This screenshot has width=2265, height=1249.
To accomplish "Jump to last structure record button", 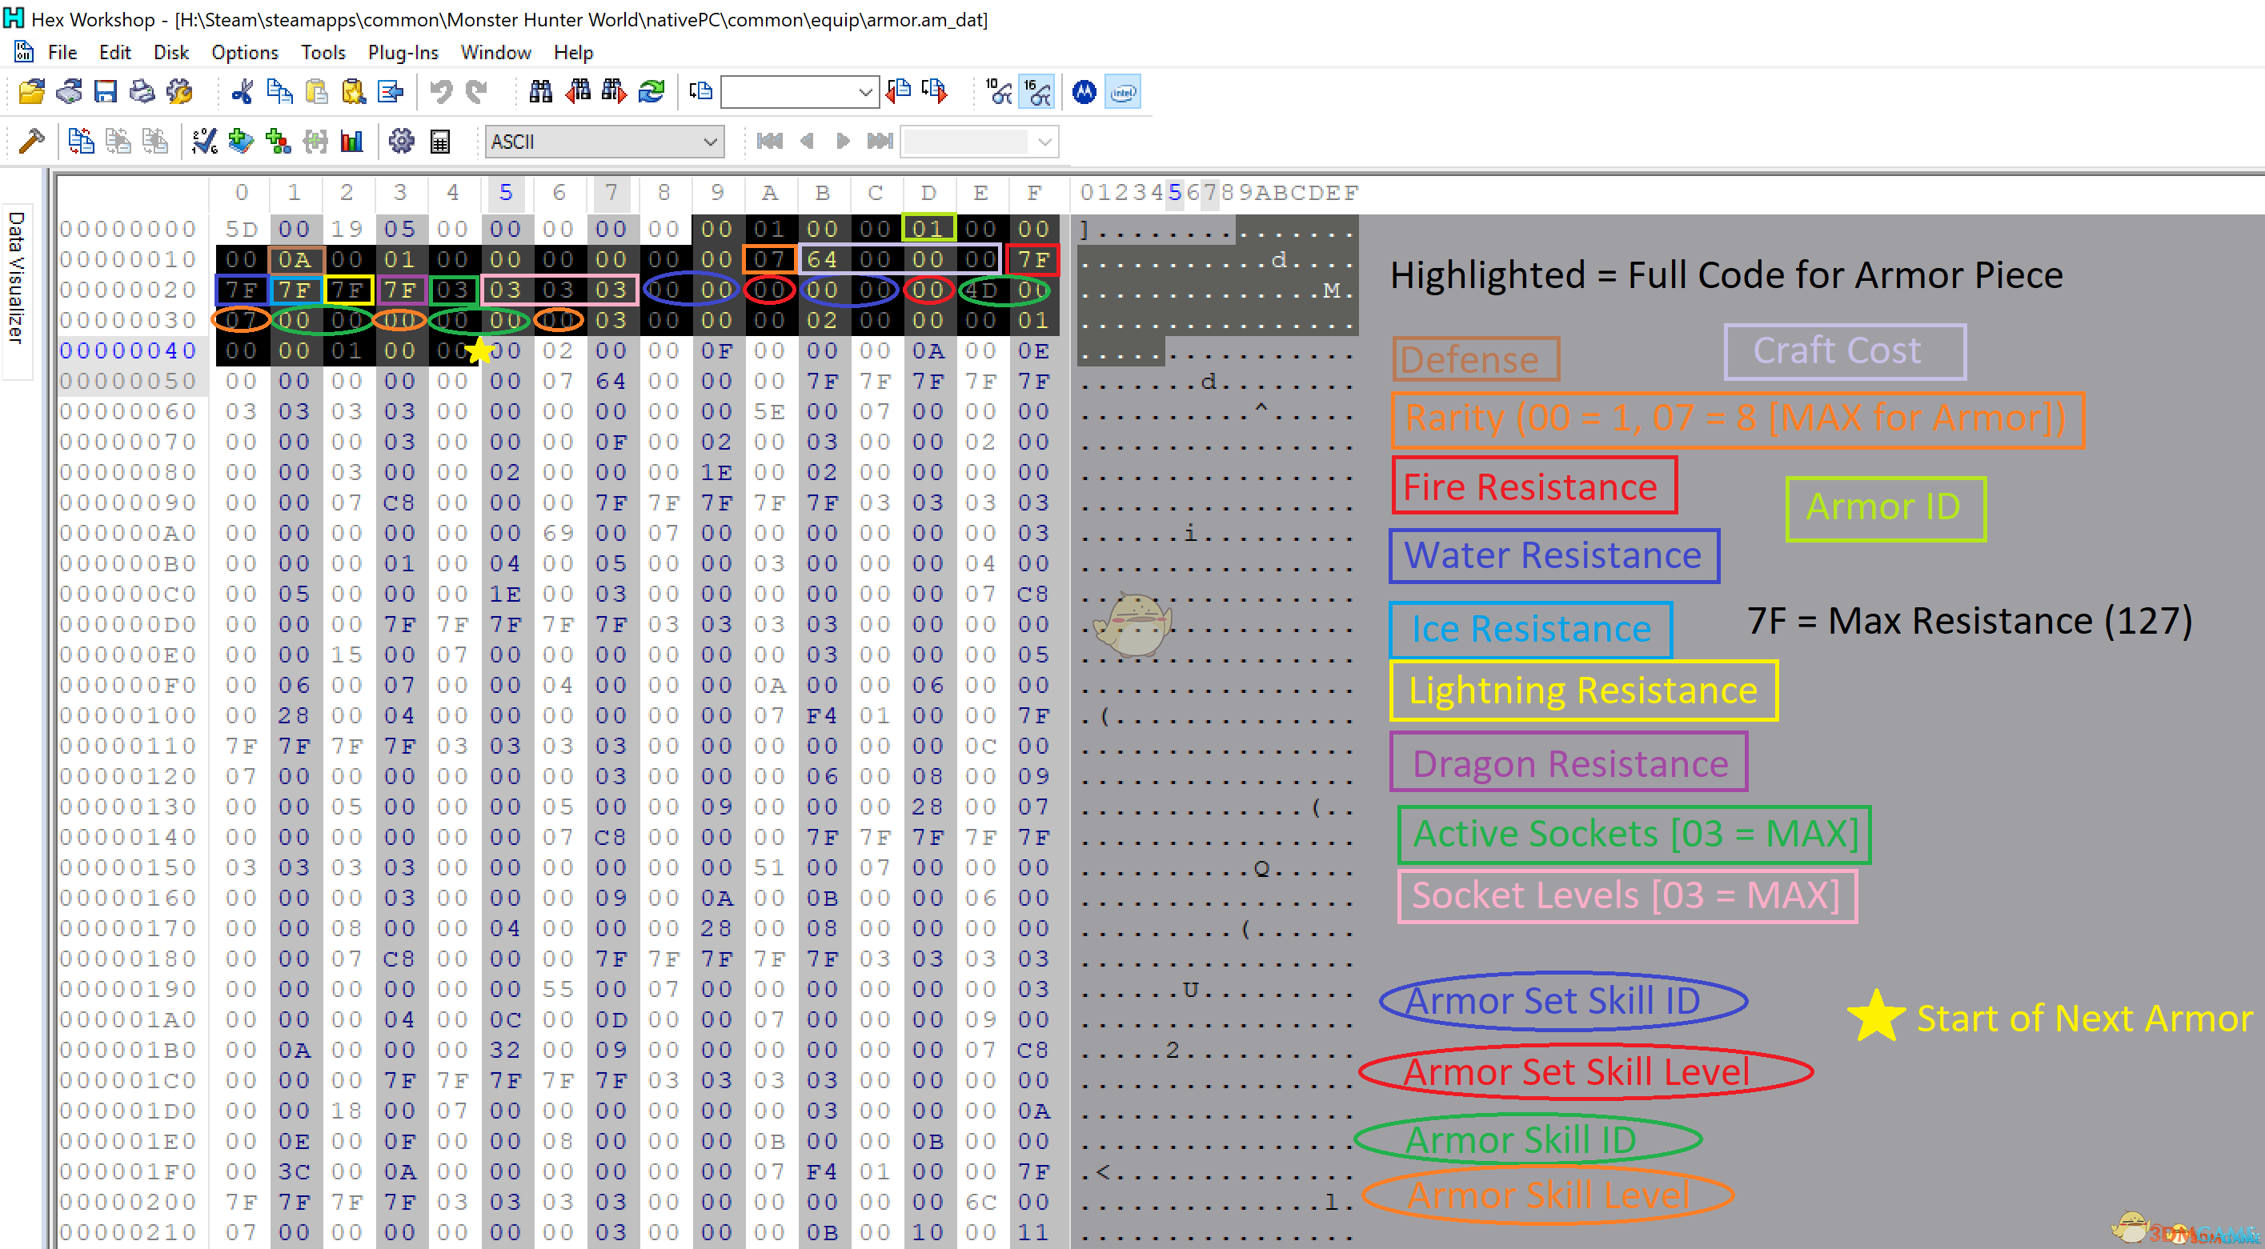I will 880,141.
